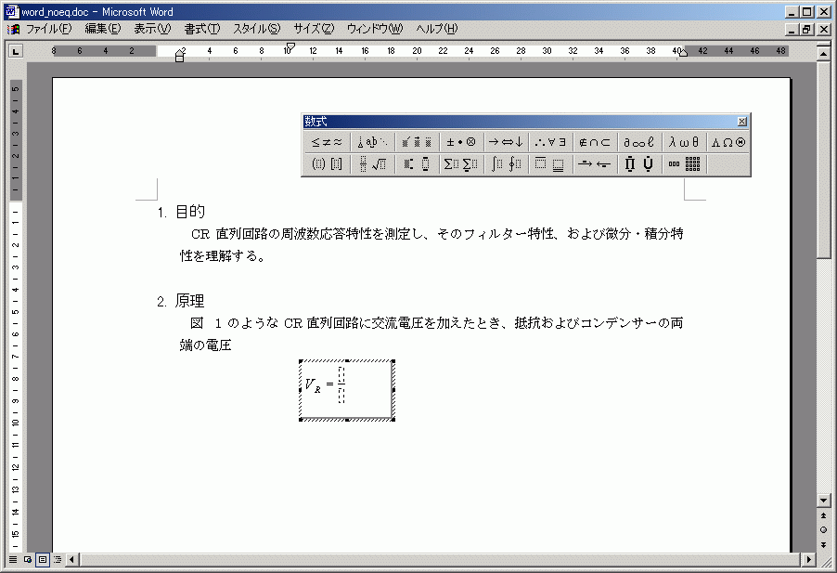Switch to outline view using bottom-left button
837x573 pixels.
pyautogui.click(x=58, y=560)
